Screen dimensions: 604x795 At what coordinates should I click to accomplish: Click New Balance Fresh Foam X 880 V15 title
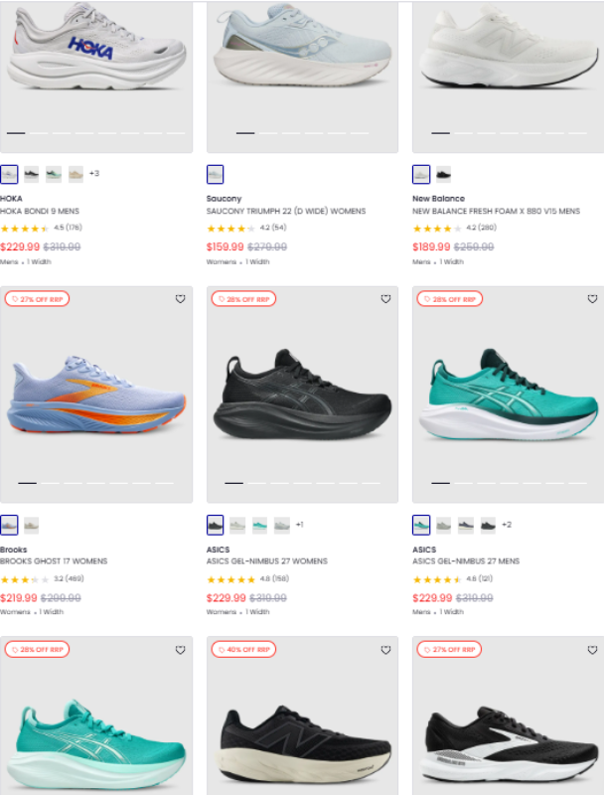tap(495, 212)
